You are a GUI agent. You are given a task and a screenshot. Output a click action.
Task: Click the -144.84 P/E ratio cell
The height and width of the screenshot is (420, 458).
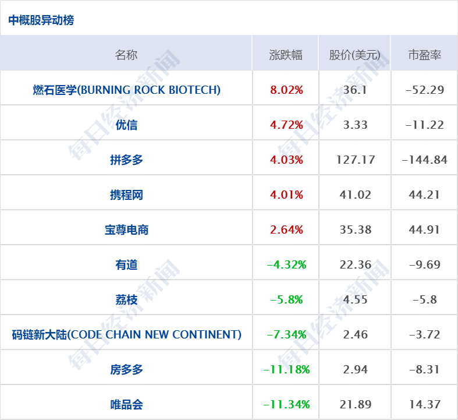coord(424,160)
